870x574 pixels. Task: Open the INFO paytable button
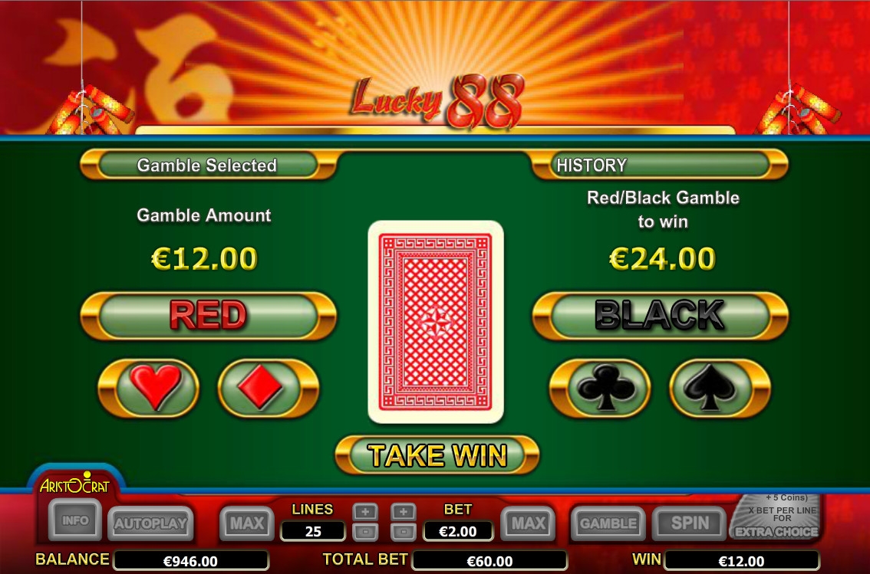75,520
